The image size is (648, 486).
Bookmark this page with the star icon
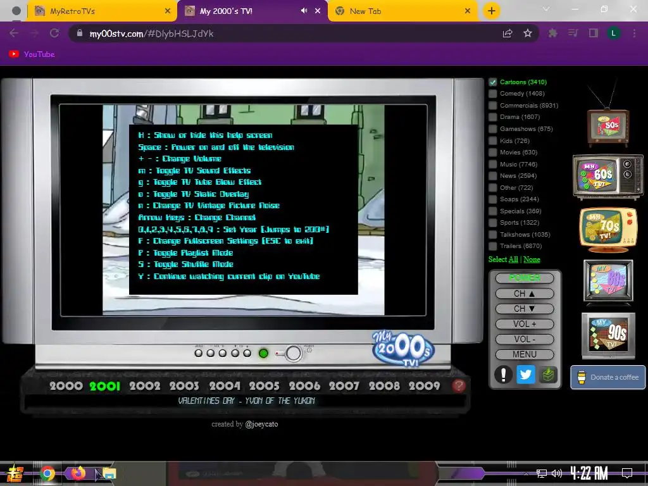(x=528, y=34)
